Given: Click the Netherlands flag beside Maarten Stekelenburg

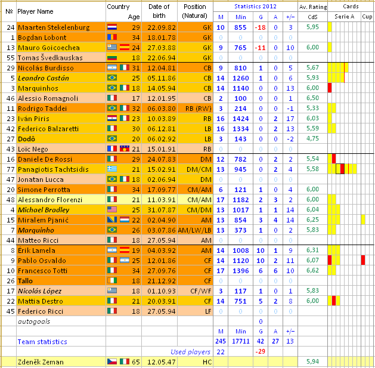Looking at the screenshot, I should click(x=112, y=27).
